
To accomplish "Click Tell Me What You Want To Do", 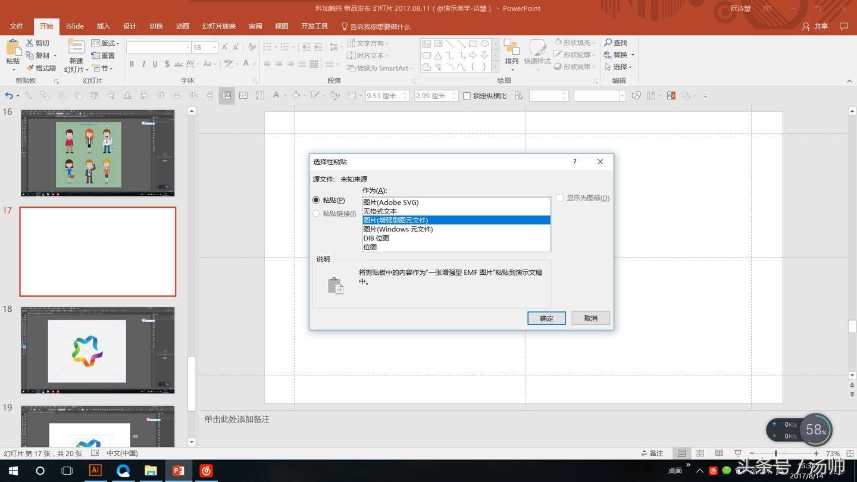I will tap(376, 26).
